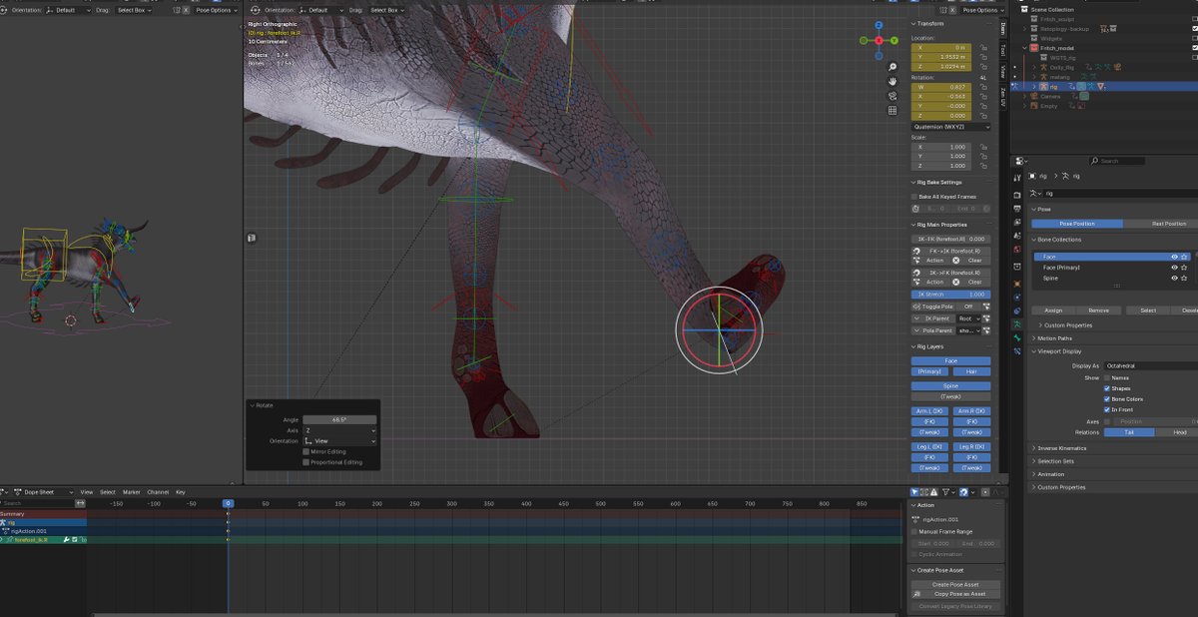Screen dimensions: 1198x617
Task: Click the pan view hand icon
Action: tap(892, 81)
